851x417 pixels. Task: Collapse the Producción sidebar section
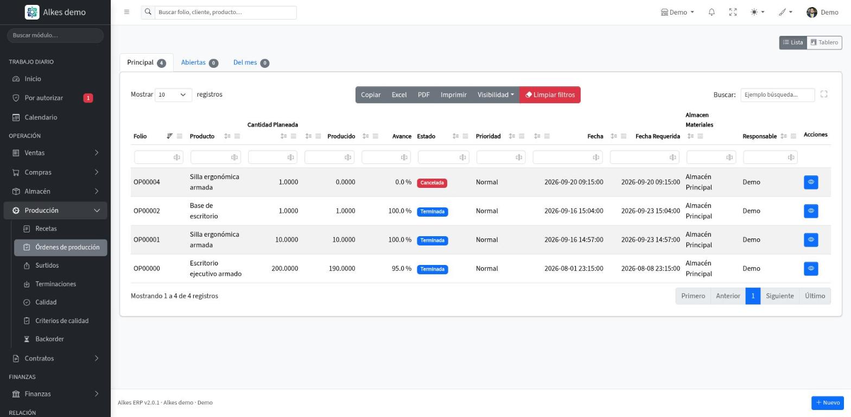tap(55, 211)
